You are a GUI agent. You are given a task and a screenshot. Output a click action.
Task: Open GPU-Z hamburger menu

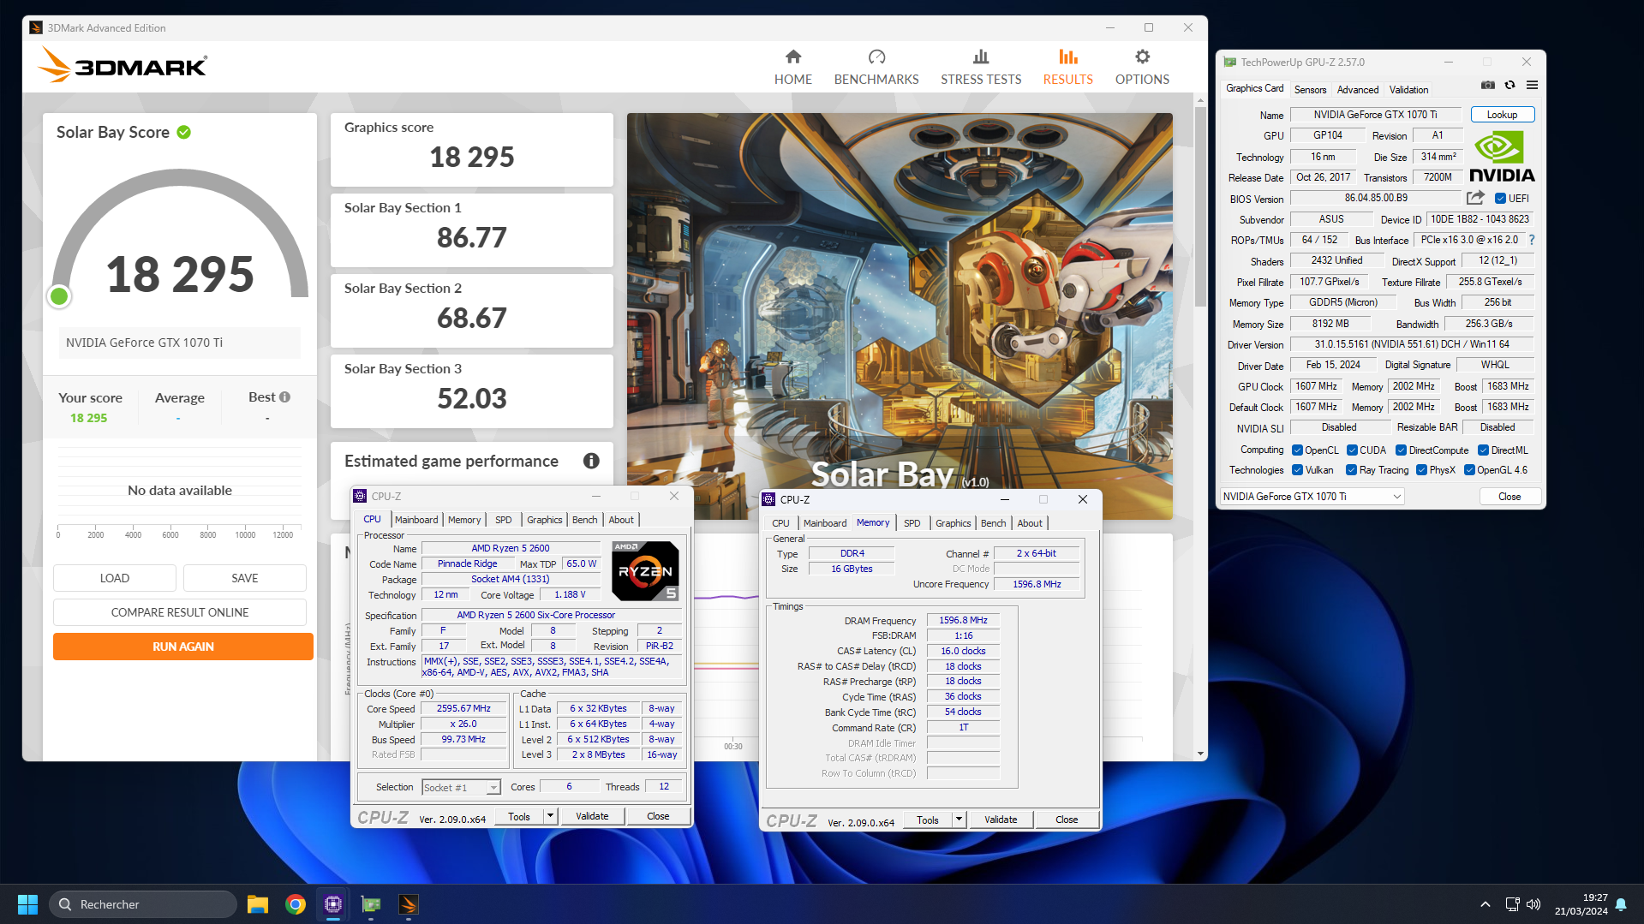coord(1532,85)
